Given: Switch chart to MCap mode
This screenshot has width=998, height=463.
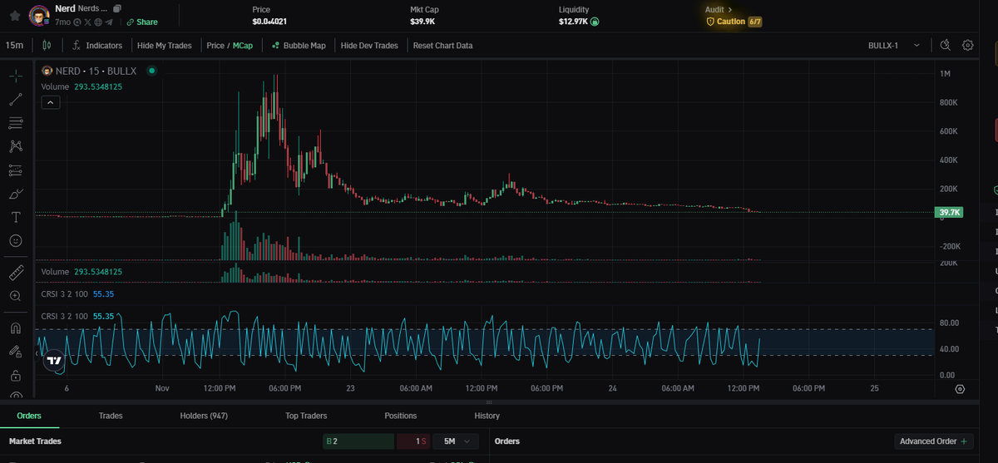Looking at the screenshot, I should point(243,46).
